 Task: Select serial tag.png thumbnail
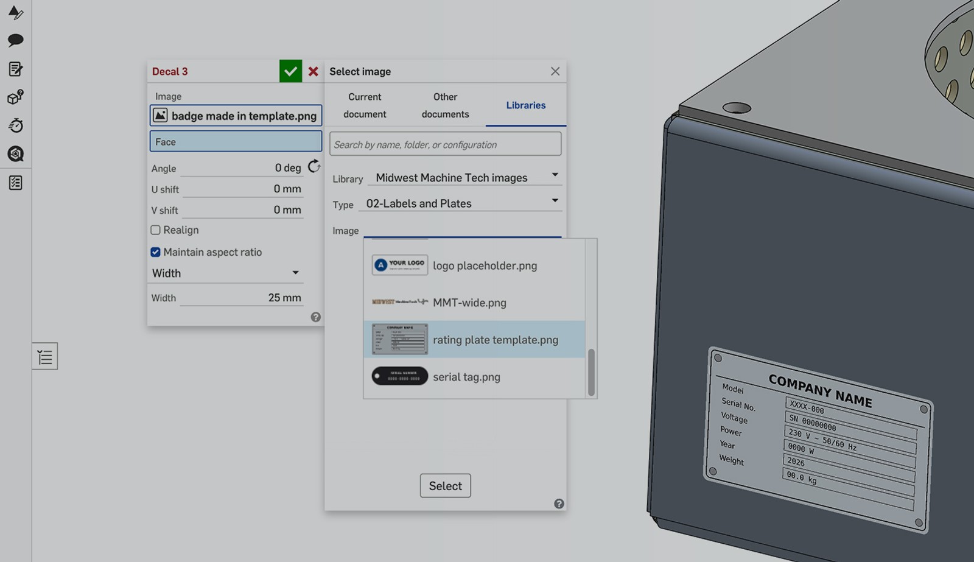pos(400,376)
